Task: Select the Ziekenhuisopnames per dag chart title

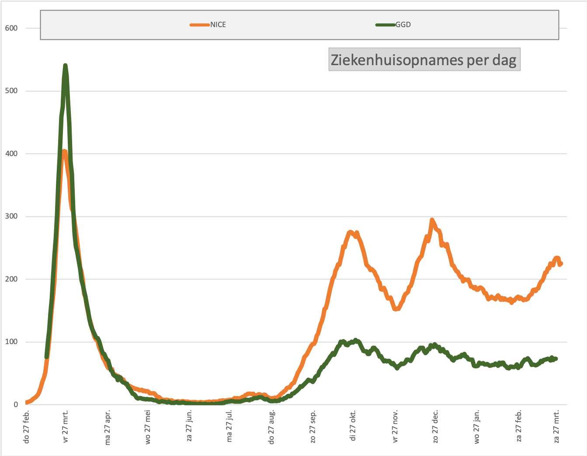Action: [424, 59]
